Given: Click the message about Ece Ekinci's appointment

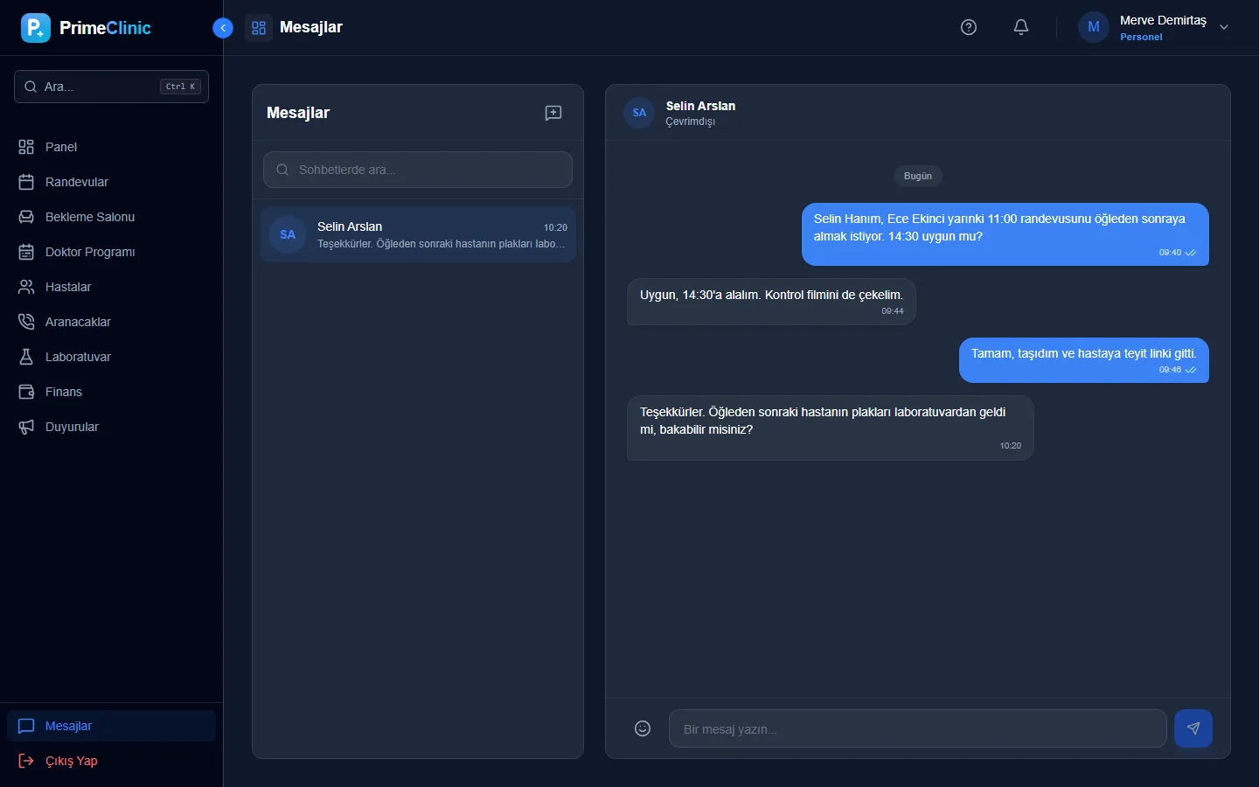Looking at the screenshot, I should point(1005,234).
